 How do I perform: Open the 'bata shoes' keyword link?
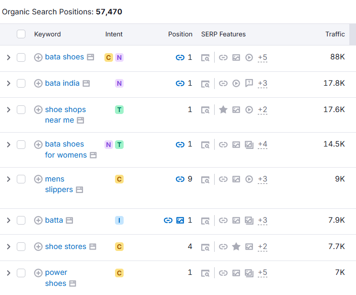(x=65, y=57)
